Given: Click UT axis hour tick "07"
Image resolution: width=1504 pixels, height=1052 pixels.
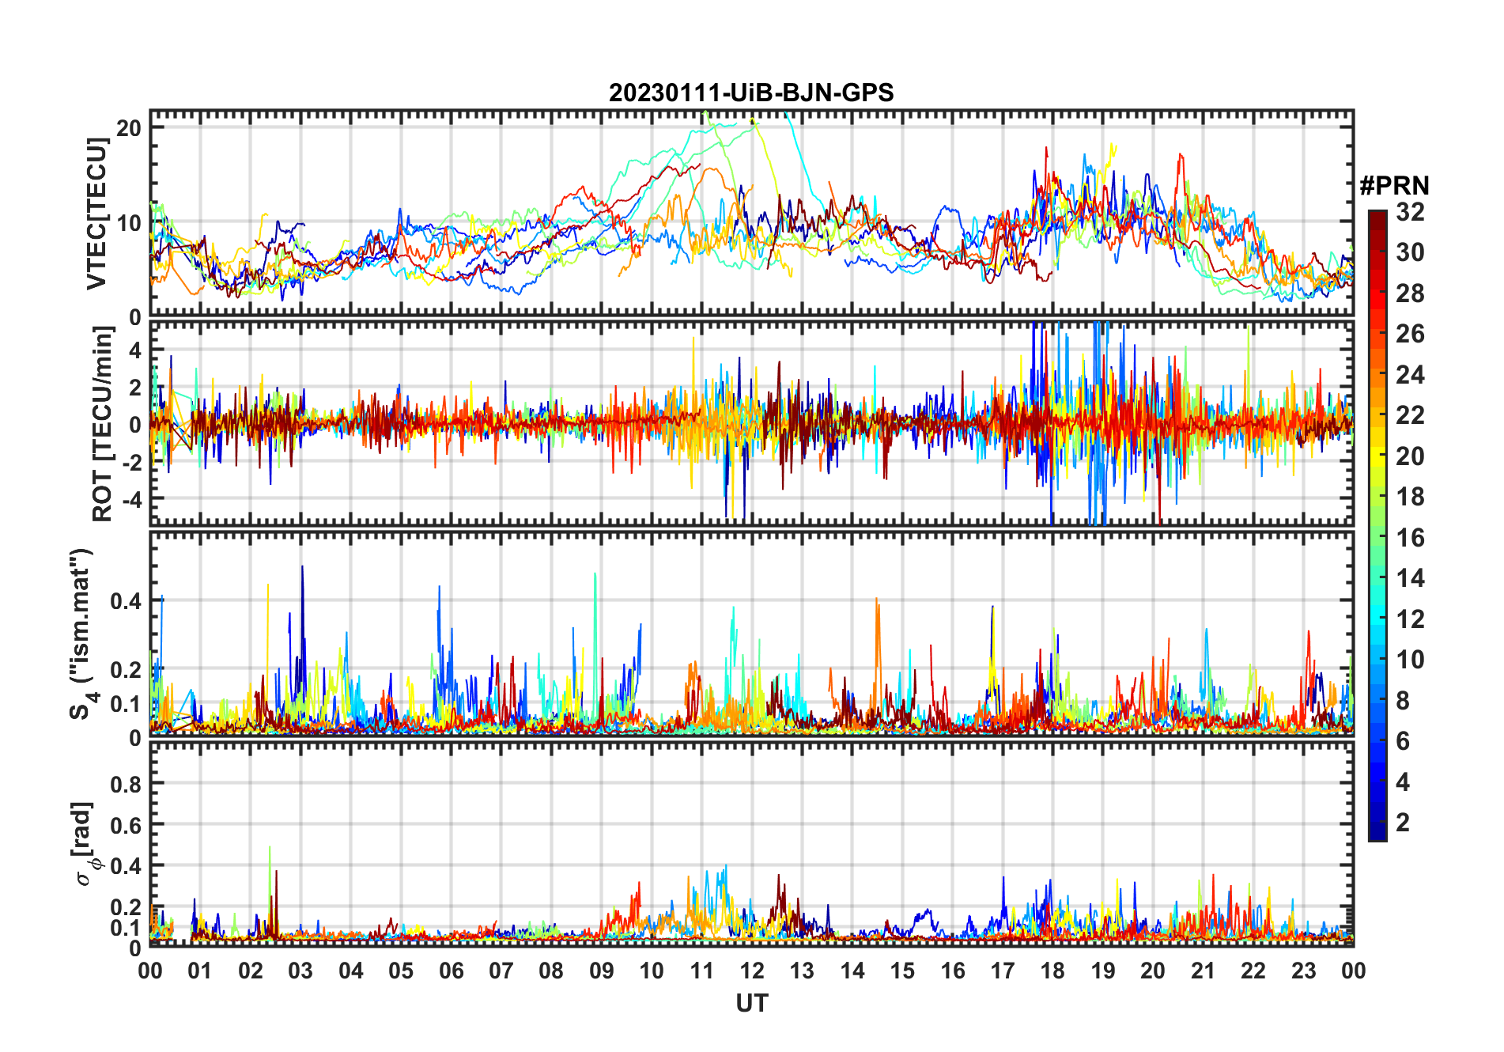Looking at the screenshot, I should 501,971.
